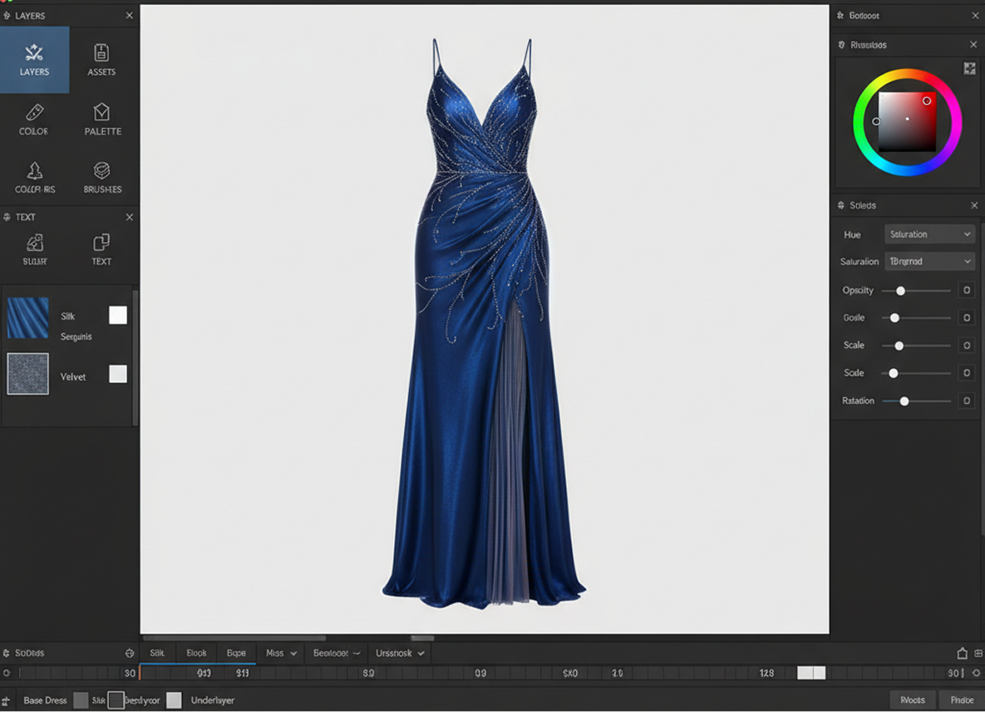Click the button left of Finalize
Viewport: 985px width, 712px height.
click(x=912, y=700)
